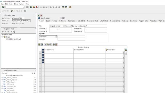This screenshot has width=165, height=93.
Task: Click the text icon beside Decision Texts header
Action: (x=43, y=50)
